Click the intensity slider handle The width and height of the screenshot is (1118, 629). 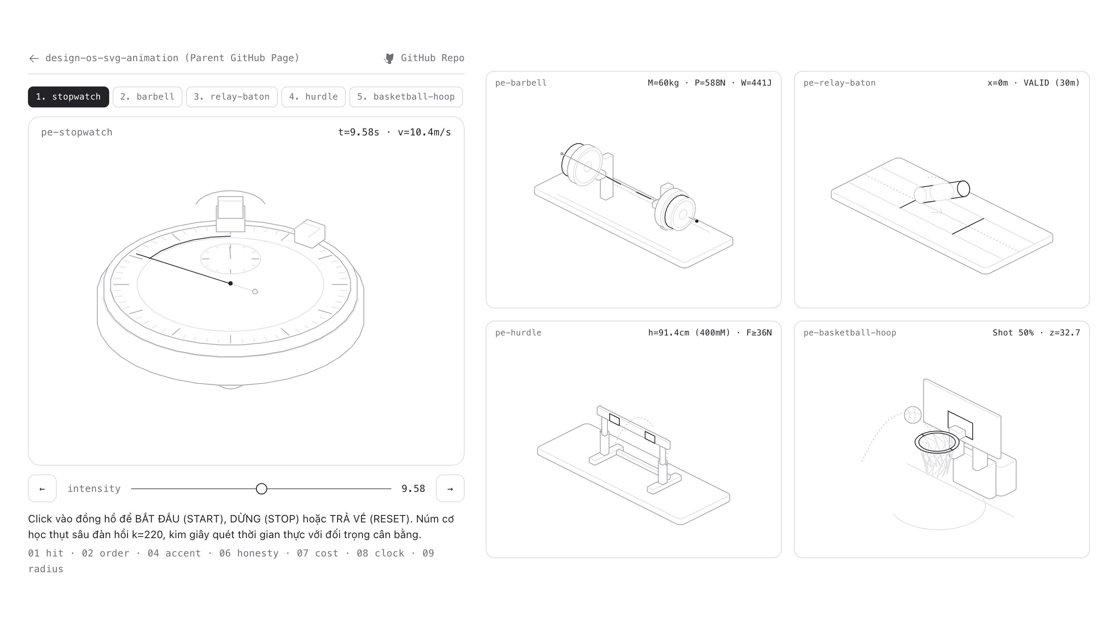[262, 489]
